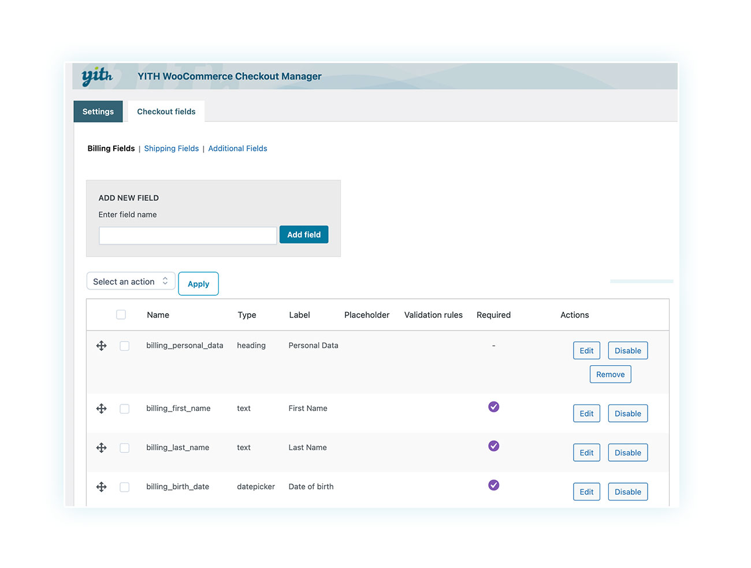Disable the billing_personal_data field

point(628,351)
